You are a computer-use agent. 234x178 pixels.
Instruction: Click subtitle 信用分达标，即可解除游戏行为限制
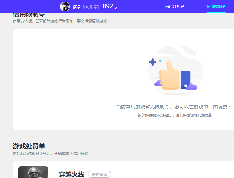pos(43,21)
